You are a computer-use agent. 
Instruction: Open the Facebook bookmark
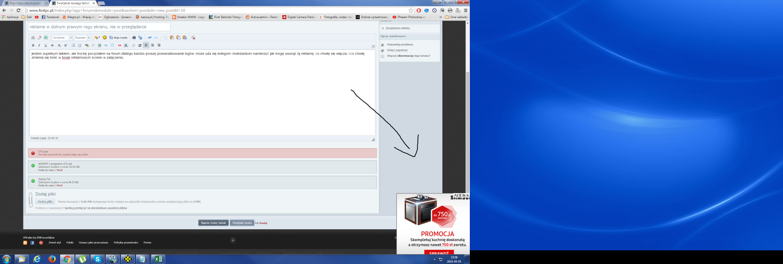50,17
